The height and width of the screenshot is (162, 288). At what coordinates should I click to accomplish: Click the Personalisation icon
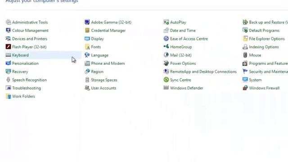[8, 63]
